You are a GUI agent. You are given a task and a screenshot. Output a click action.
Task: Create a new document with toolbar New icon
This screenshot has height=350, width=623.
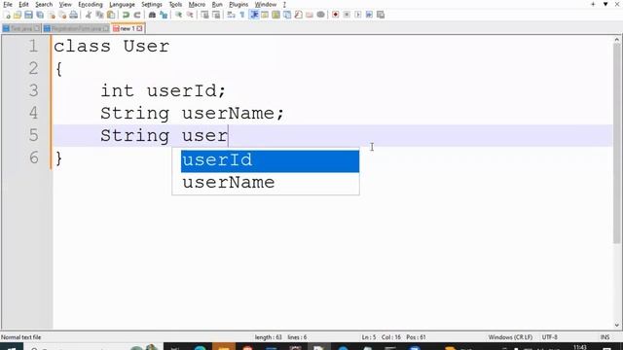click(x=7, y=16)
